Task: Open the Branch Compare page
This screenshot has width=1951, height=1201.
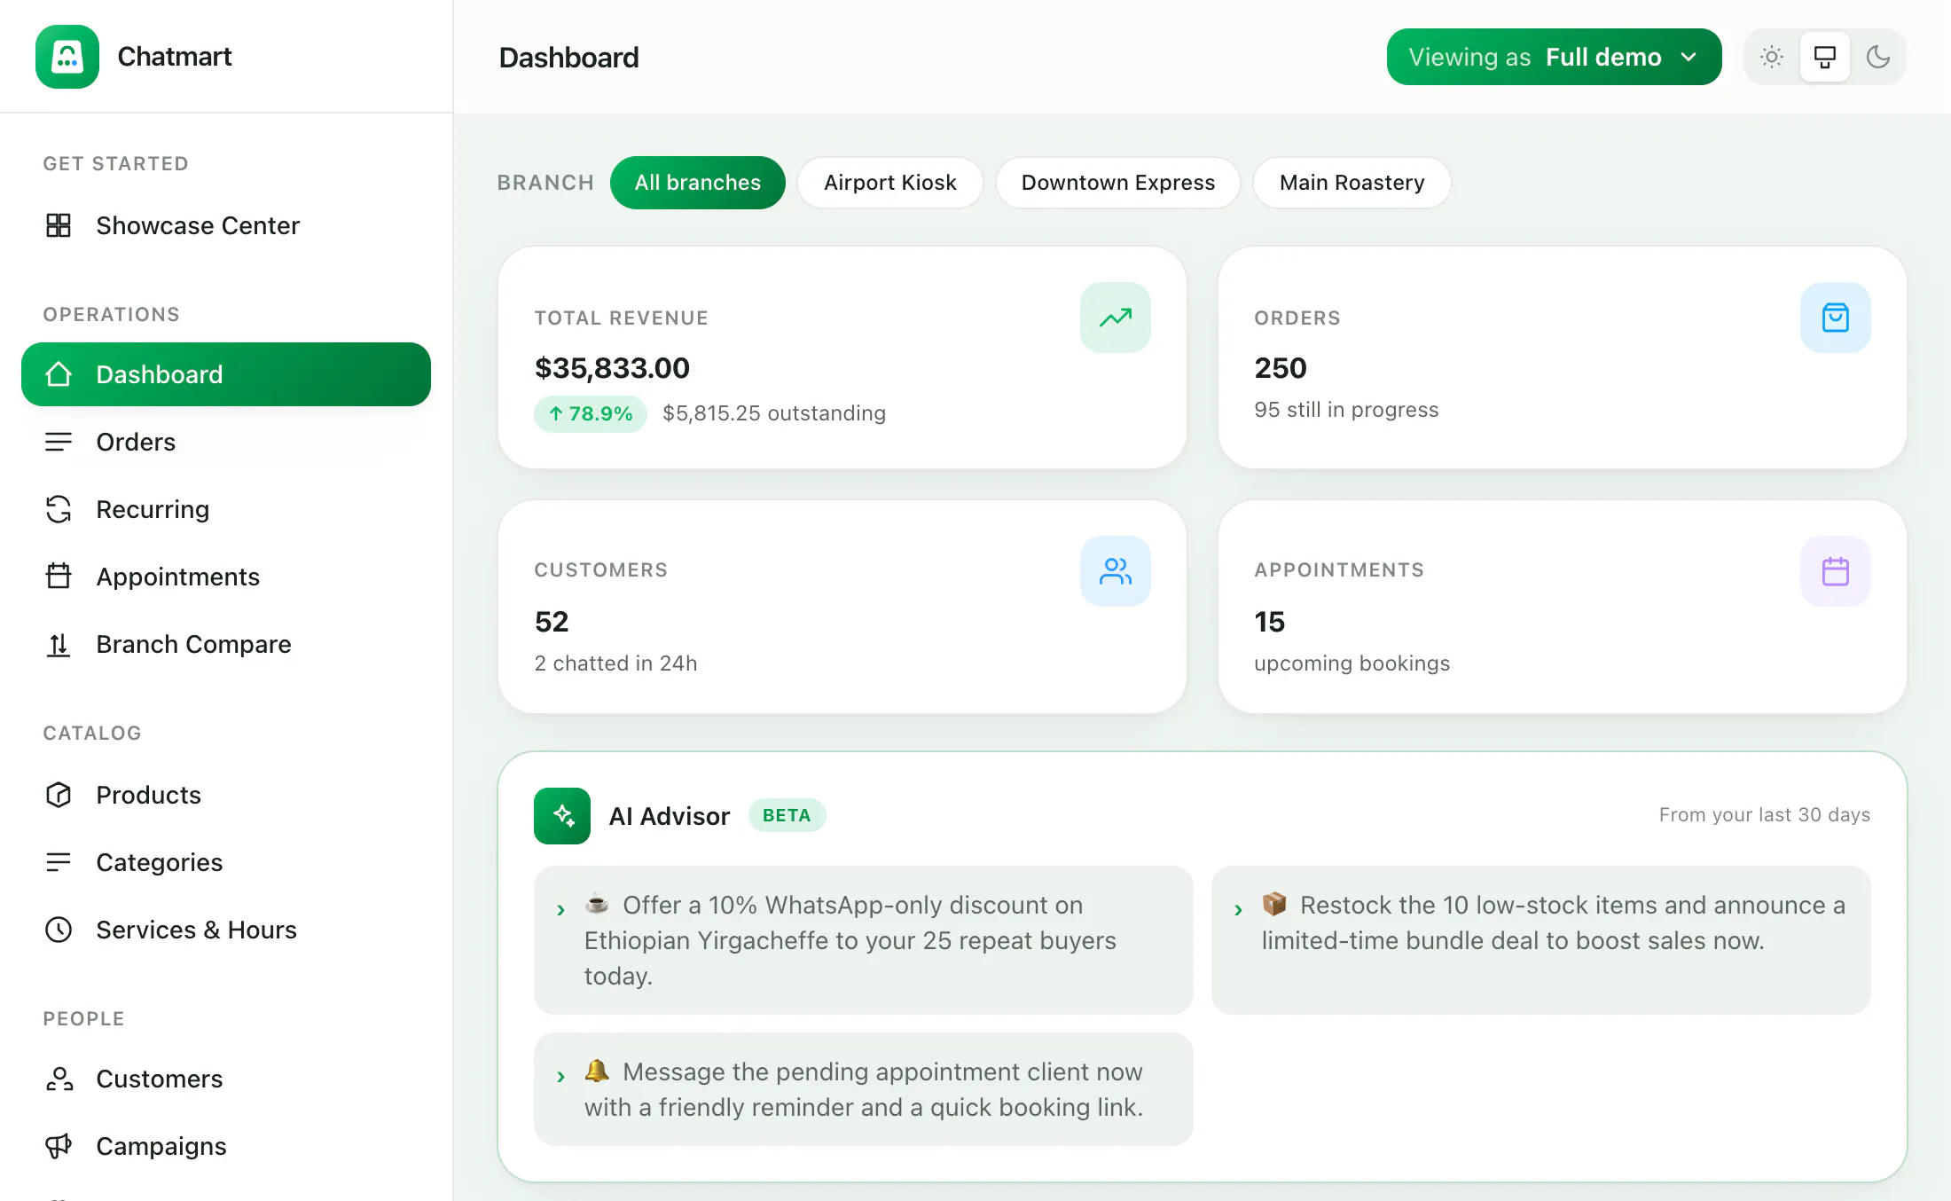Action: click(x=226, y=644)
